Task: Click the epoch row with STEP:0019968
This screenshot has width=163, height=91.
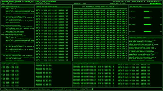Action: [100, 42]
